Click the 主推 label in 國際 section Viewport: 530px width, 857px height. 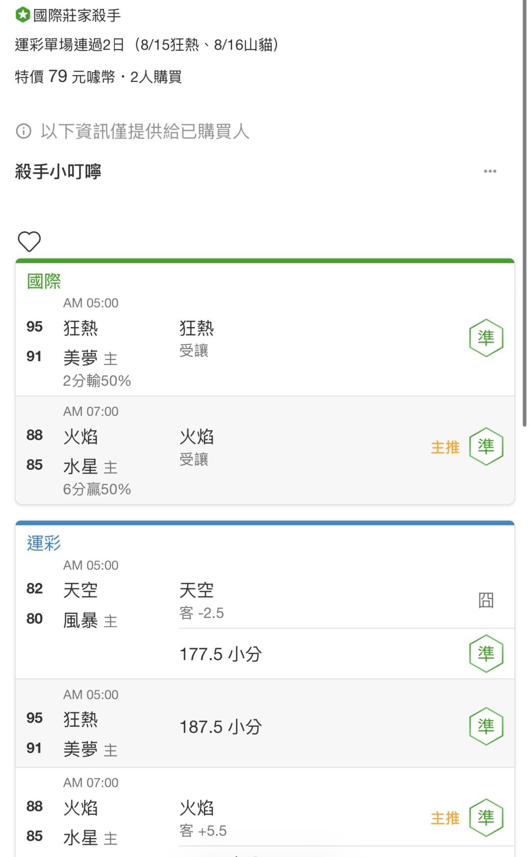pyautogui.click(x=445, y=447)
